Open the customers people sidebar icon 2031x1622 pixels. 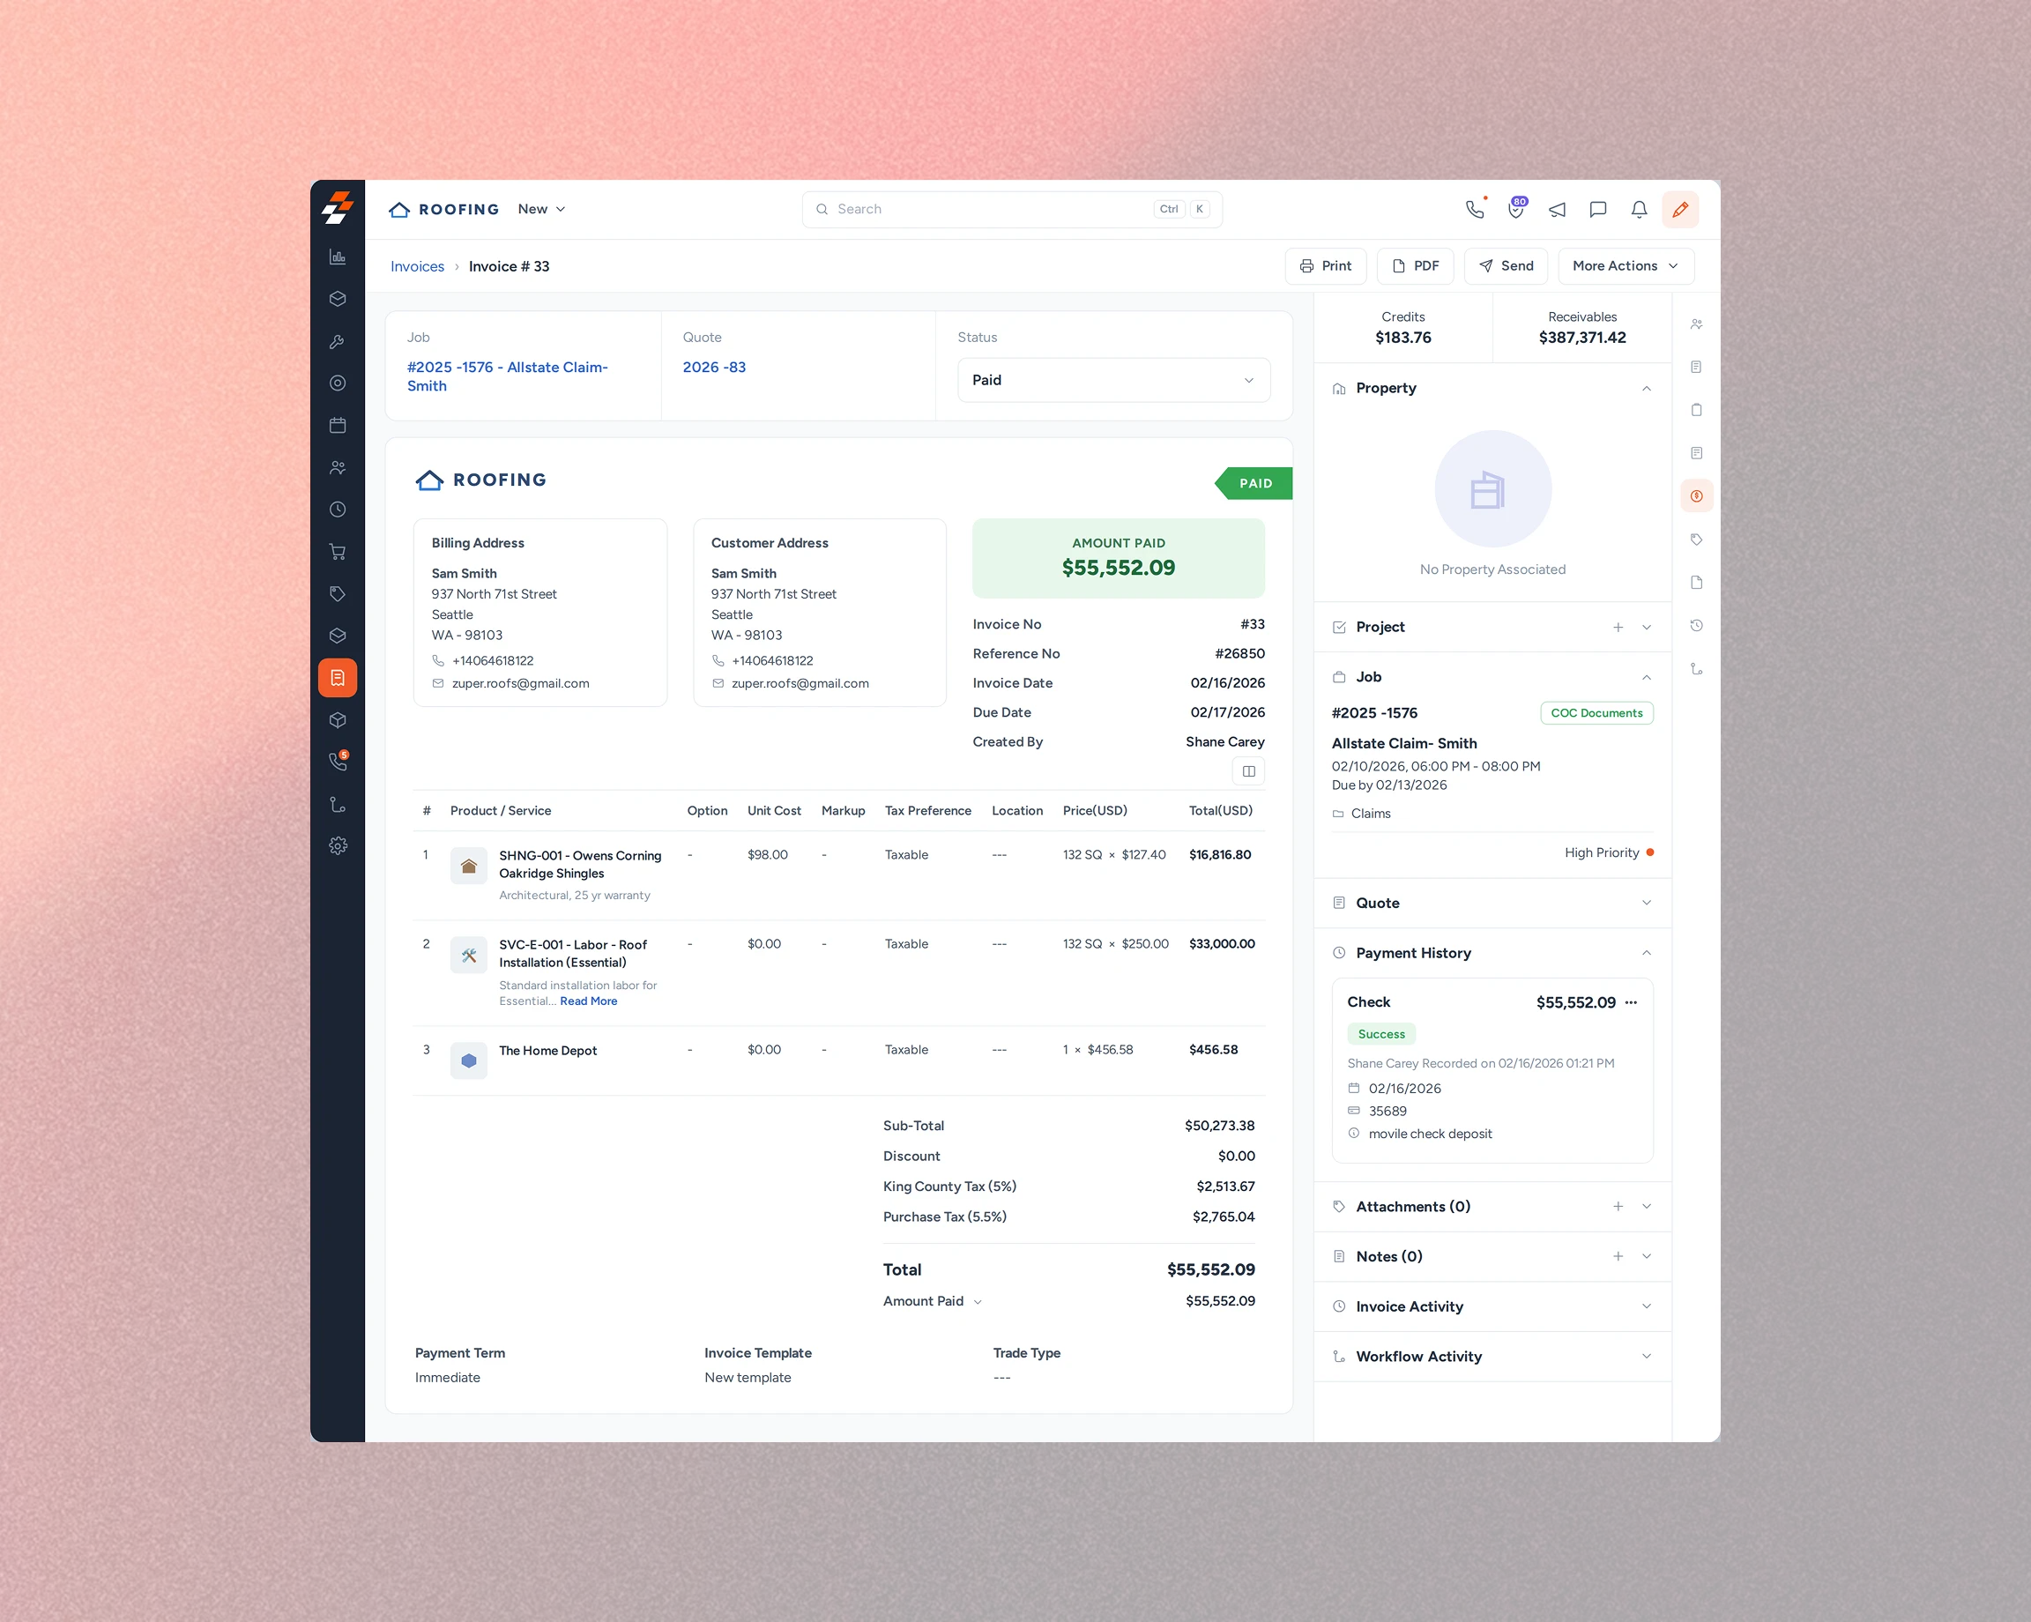(x=338, y=468)
